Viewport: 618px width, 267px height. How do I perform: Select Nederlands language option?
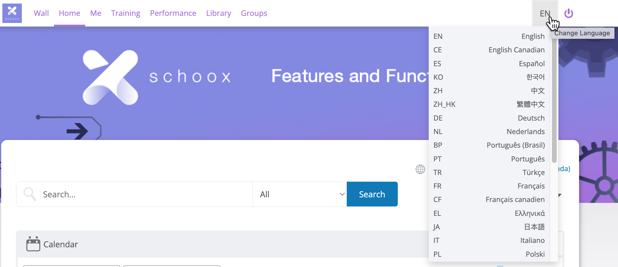pos(489,131)
